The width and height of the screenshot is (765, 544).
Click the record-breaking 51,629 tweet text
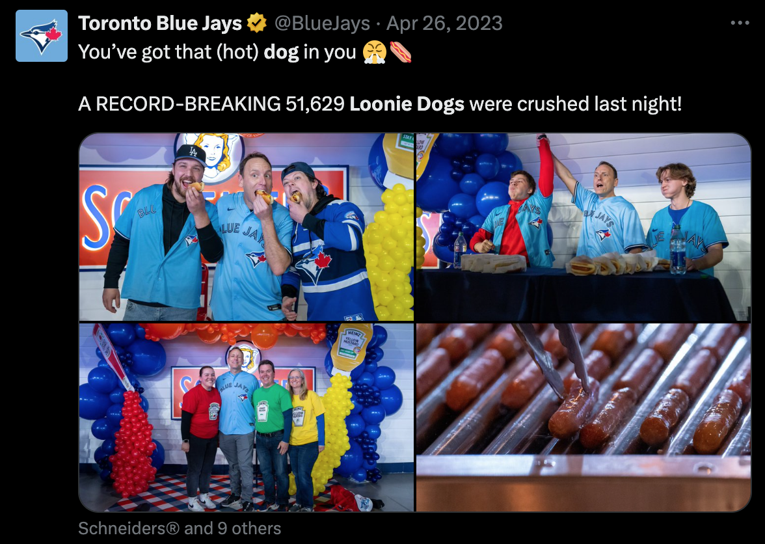[x=380, y=104]
